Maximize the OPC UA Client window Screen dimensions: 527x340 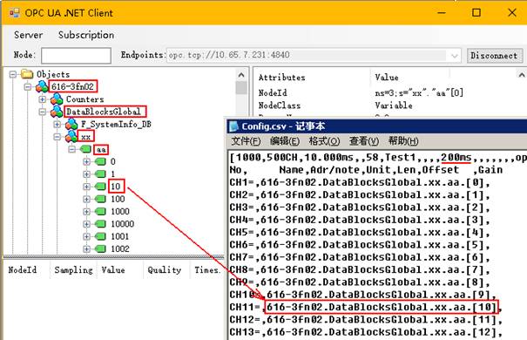click(476, 13)
